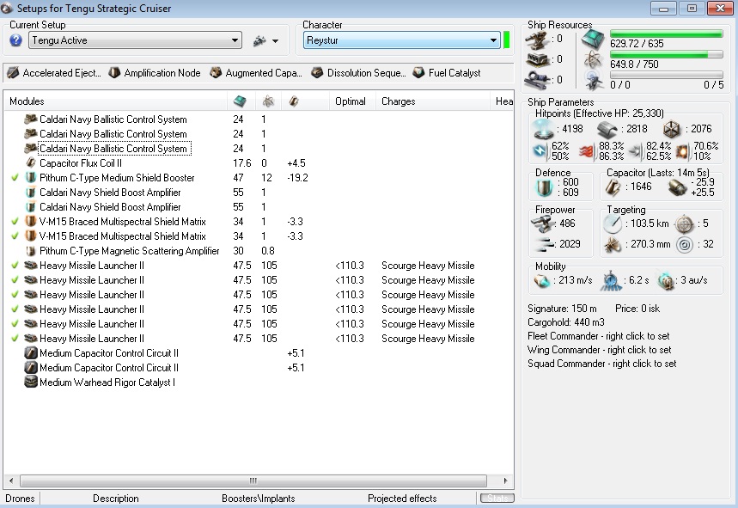
Task: Toggle the sixth Heavy Missile Launcher II checkmark
Action: [15, 339]
